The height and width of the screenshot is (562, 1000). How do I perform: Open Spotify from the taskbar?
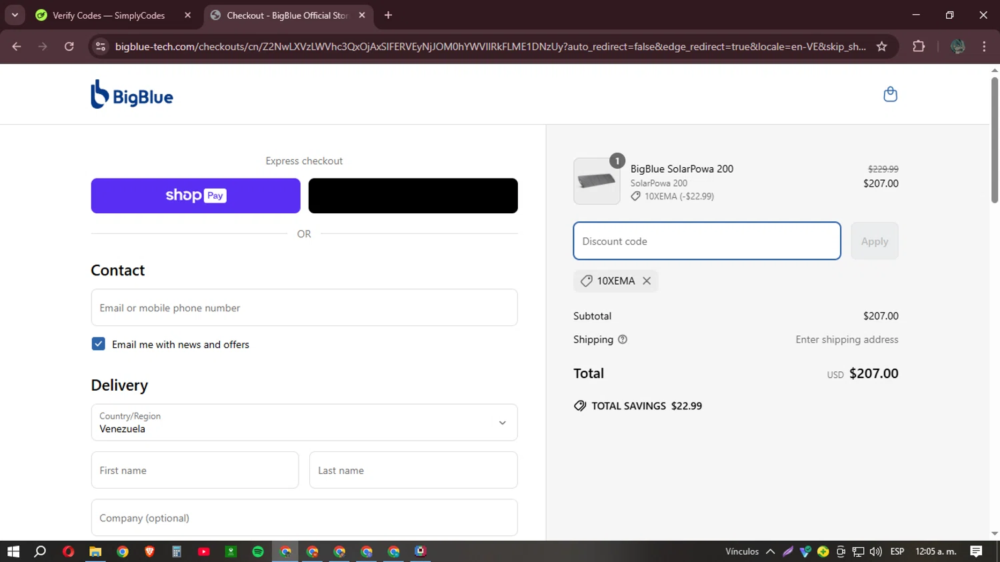tap(258, 551)
